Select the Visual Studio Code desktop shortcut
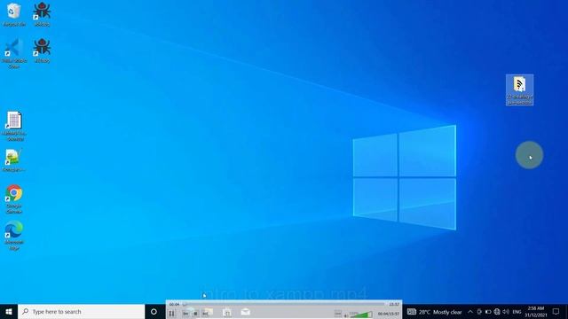This screenshot has width=568, height=319. coord(14,53)
